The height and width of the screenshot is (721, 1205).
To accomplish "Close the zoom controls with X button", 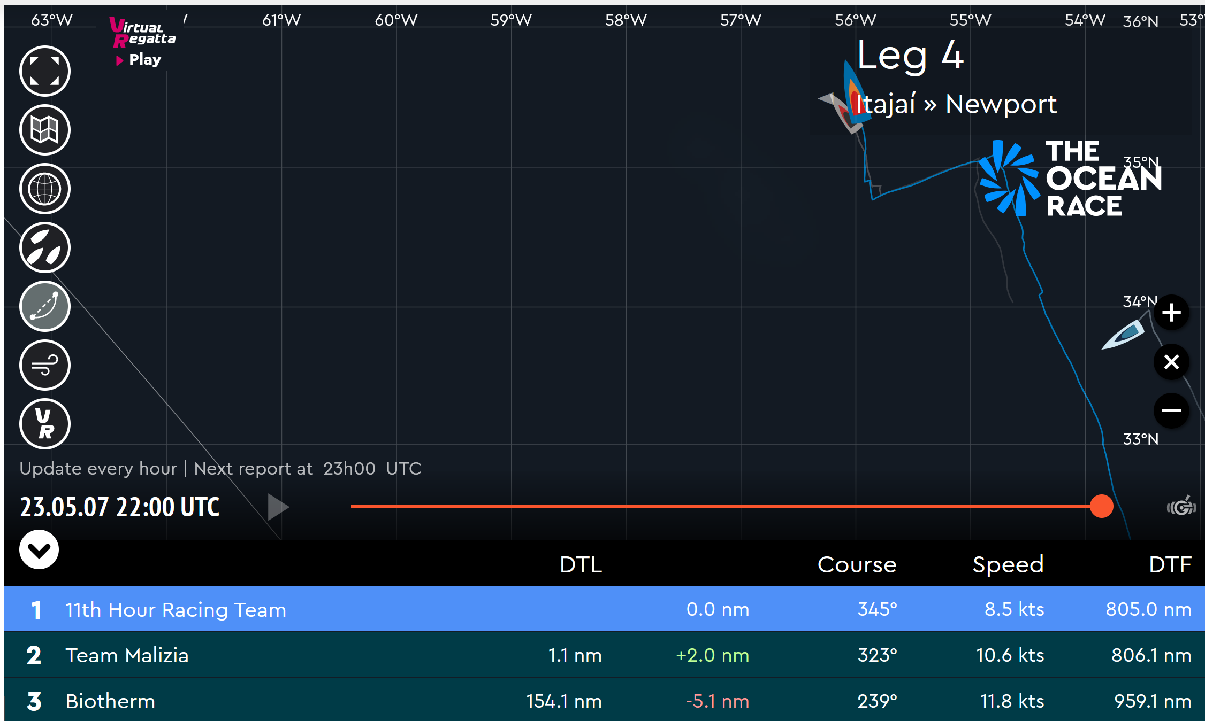I will pyautogui.click(x=1171, y=362).
